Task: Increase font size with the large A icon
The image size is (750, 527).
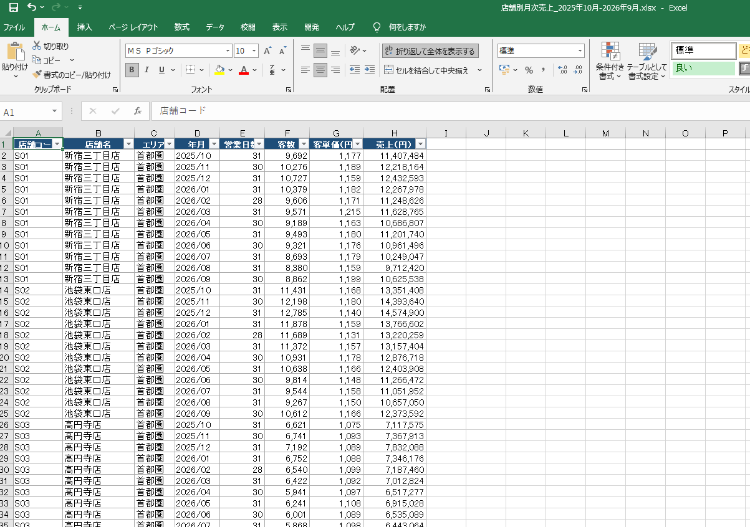Action: 267,51
